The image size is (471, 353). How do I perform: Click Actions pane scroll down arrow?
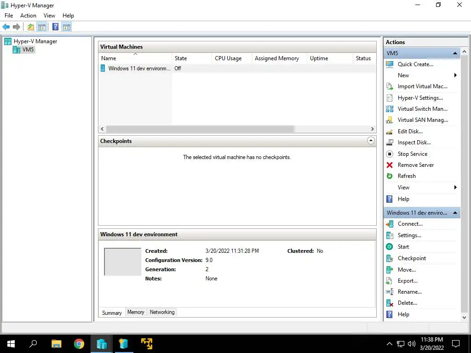(x=465, y=317)
